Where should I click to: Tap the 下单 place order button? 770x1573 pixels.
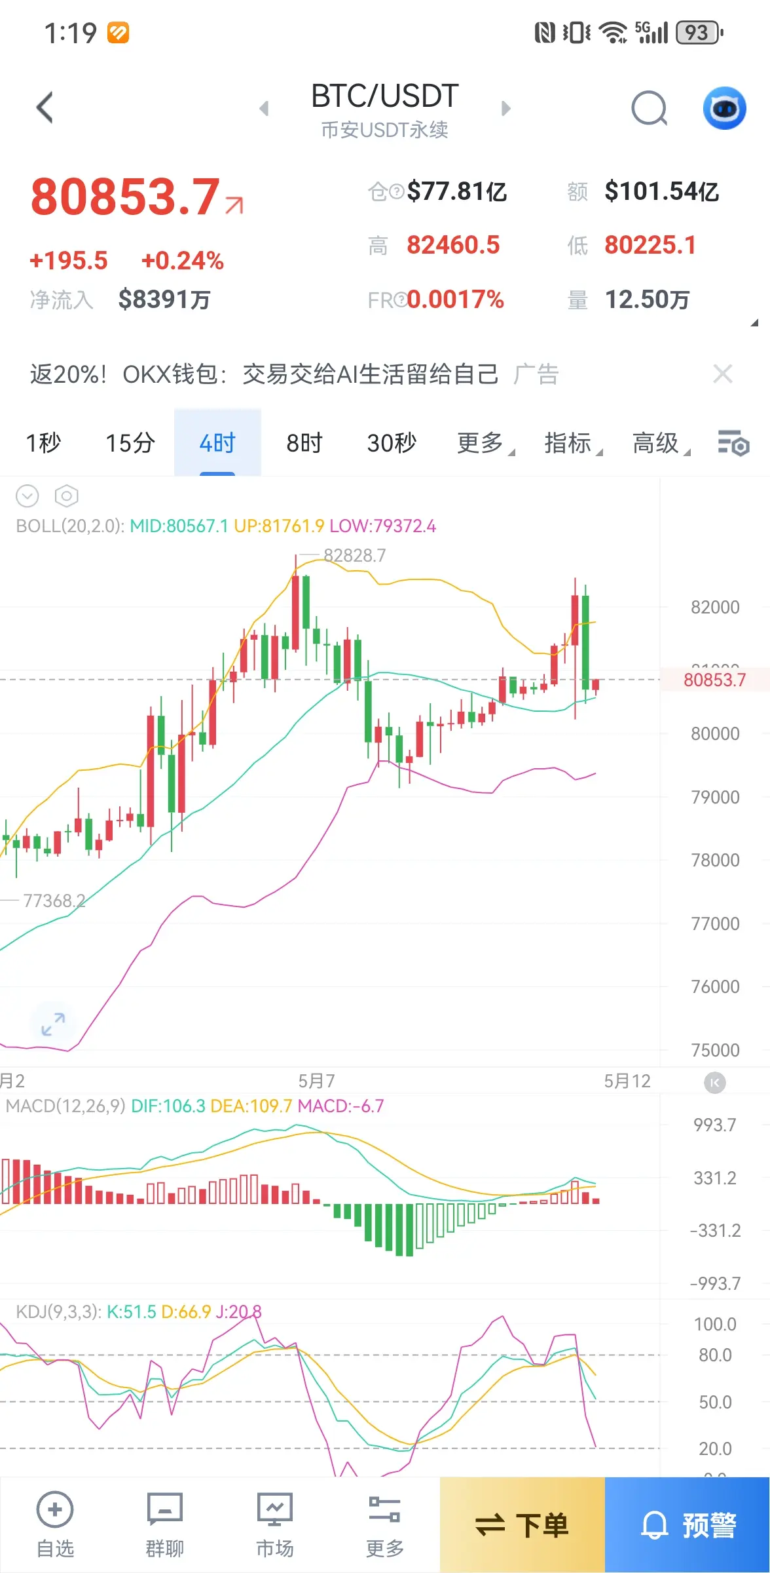tap(522, 1525)
